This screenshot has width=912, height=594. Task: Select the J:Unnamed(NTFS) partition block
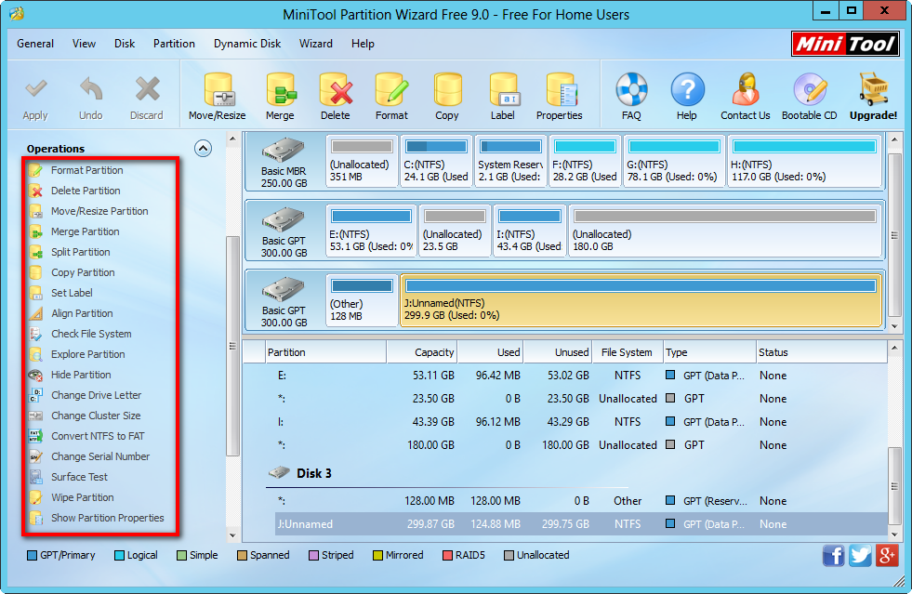coord(641,300)
